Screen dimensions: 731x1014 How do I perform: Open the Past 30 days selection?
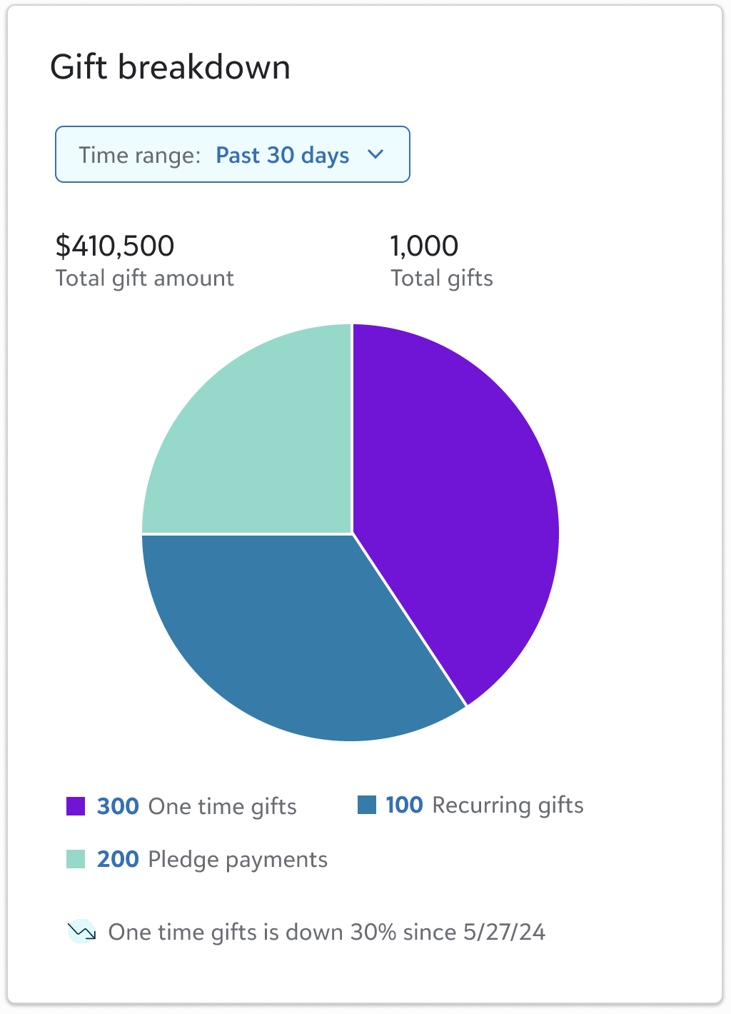[282, 155]
